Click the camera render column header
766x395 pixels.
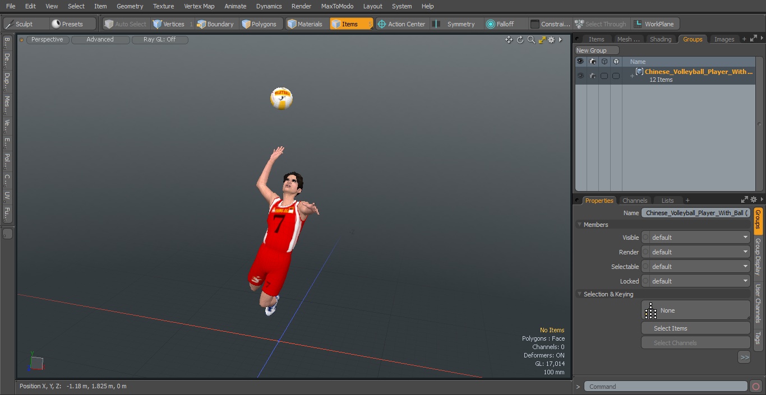point(593,62)
